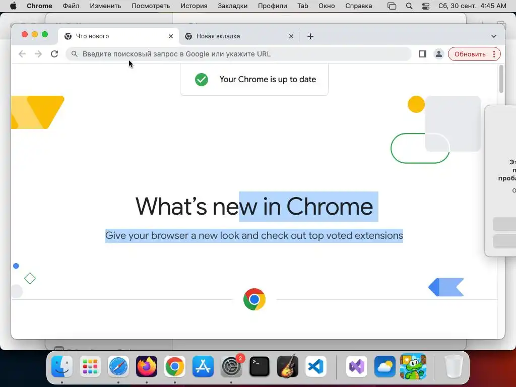Focus the address bar search field
This screenshot has width=516, height=387.
pos(238,54)
